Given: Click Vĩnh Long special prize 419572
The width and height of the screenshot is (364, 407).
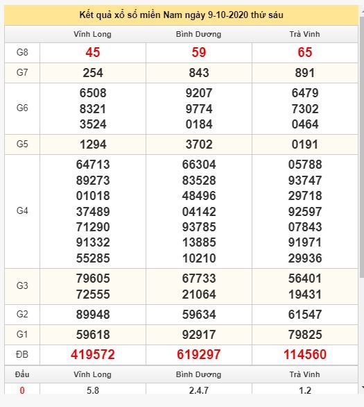Looking at the screenshot, I should [93, 355].
